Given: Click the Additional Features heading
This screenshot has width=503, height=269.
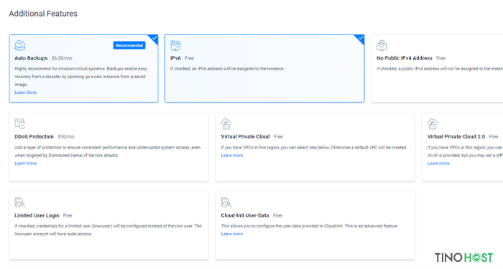Looking at the screenshot, I should pos(43,14).
